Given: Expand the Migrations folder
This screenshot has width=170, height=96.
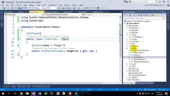Looking at the screenshot, I should click(127, 46).
